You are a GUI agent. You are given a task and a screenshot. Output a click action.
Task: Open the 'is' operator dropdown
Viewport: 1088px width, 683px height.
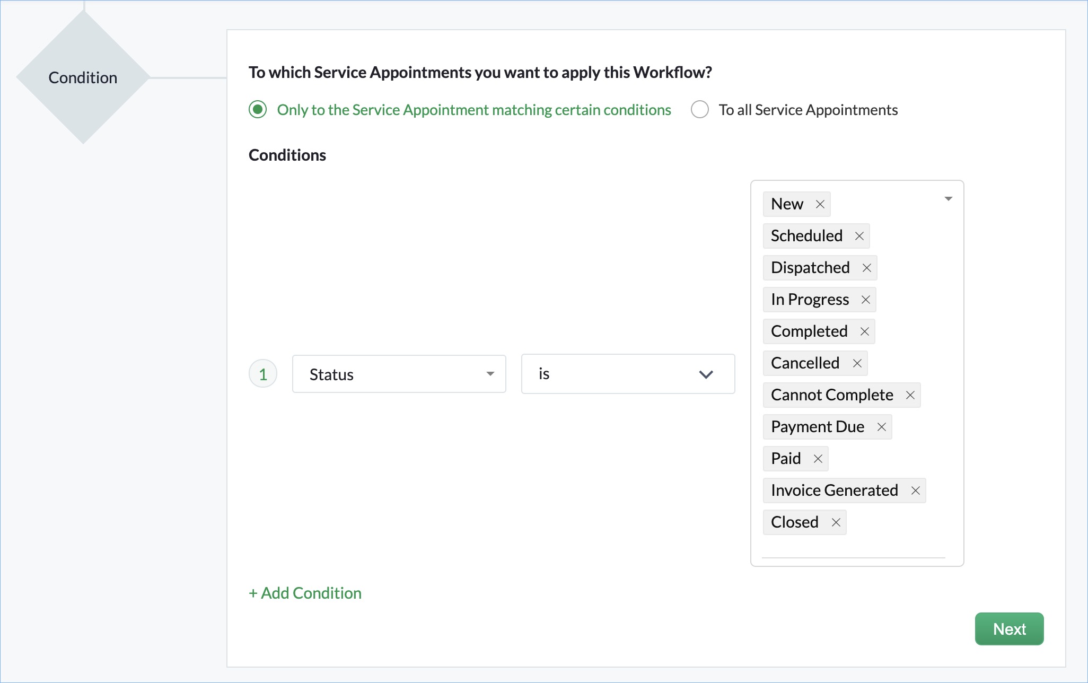click(628, 374)
